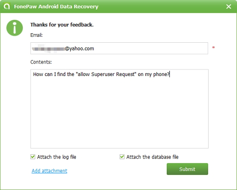Click the FonePaw logo icon in title bar
This screenshot has width=237, height=190.
6,6
